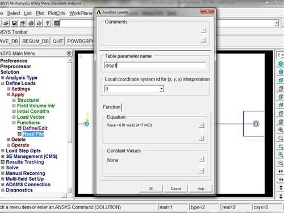Viewport: 284px width, 213px height.
Task: Open the Preprocessor menu entry
Action: (15, 66)
